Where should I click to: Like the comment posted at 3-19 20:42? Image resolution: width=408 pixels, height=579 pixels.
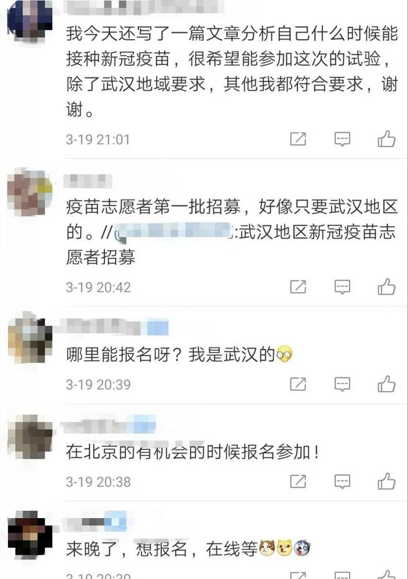click(x=386, y=287)
